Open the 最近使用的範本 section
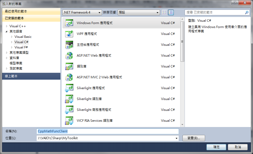The width and height of the screenshot is (253, 154). tap(31, 11)
